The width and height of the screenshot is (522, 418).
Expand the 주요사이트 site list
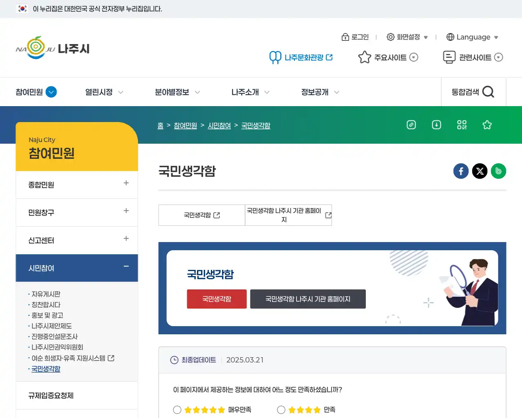coord(387,57)
